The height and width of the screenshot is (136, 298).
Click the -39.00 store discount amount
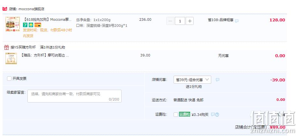click(x=278, y=80)
